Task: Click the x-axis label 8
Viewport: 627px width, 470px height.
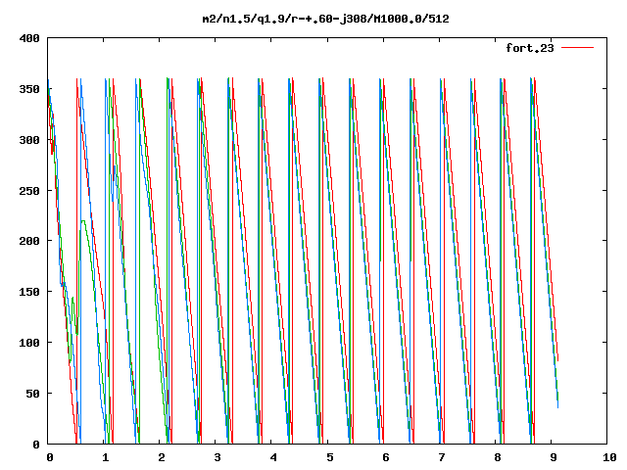Action: tap(498, 457)
